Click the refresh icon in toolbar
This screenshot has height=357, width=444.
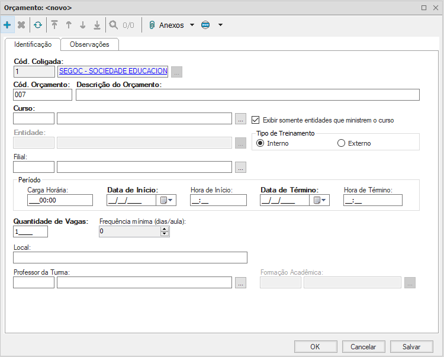tap(38, 25)
